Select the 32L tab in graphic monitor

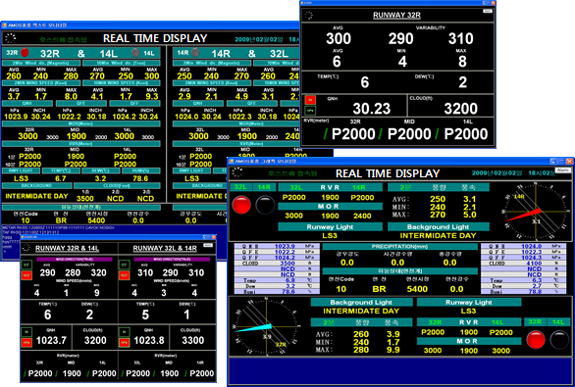pyautogui.click(x=240, y=187)
